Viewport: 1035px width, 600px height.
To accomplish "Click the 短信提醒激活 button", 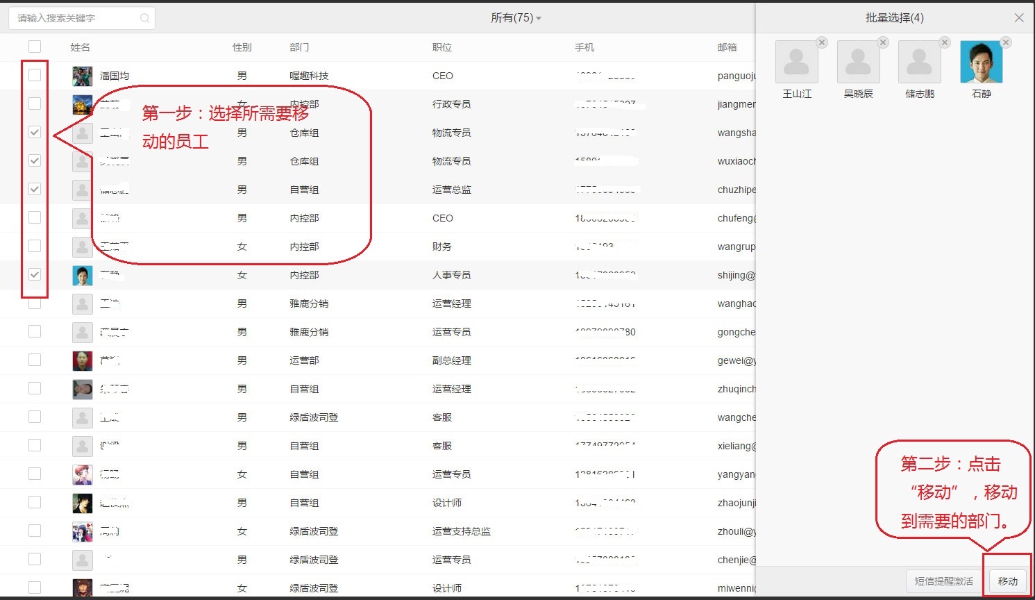I will [943, 581].
